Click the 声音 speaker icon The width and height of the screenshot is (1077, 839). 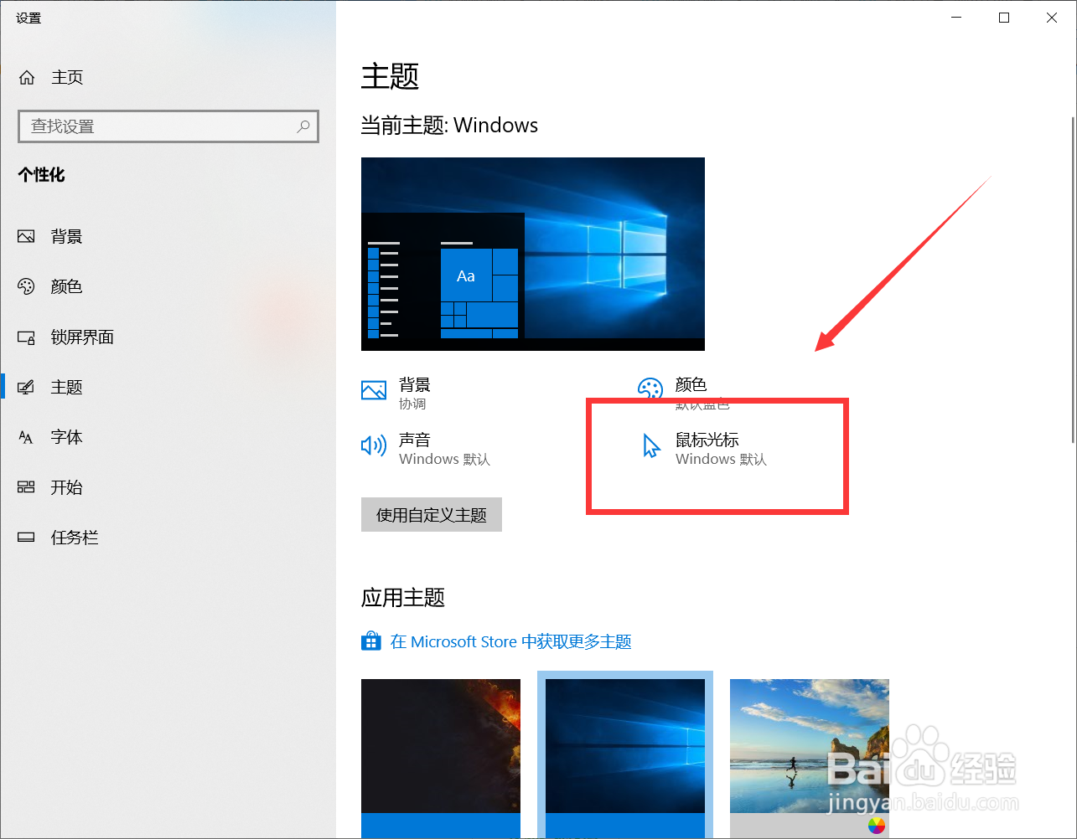click(374, 445)
